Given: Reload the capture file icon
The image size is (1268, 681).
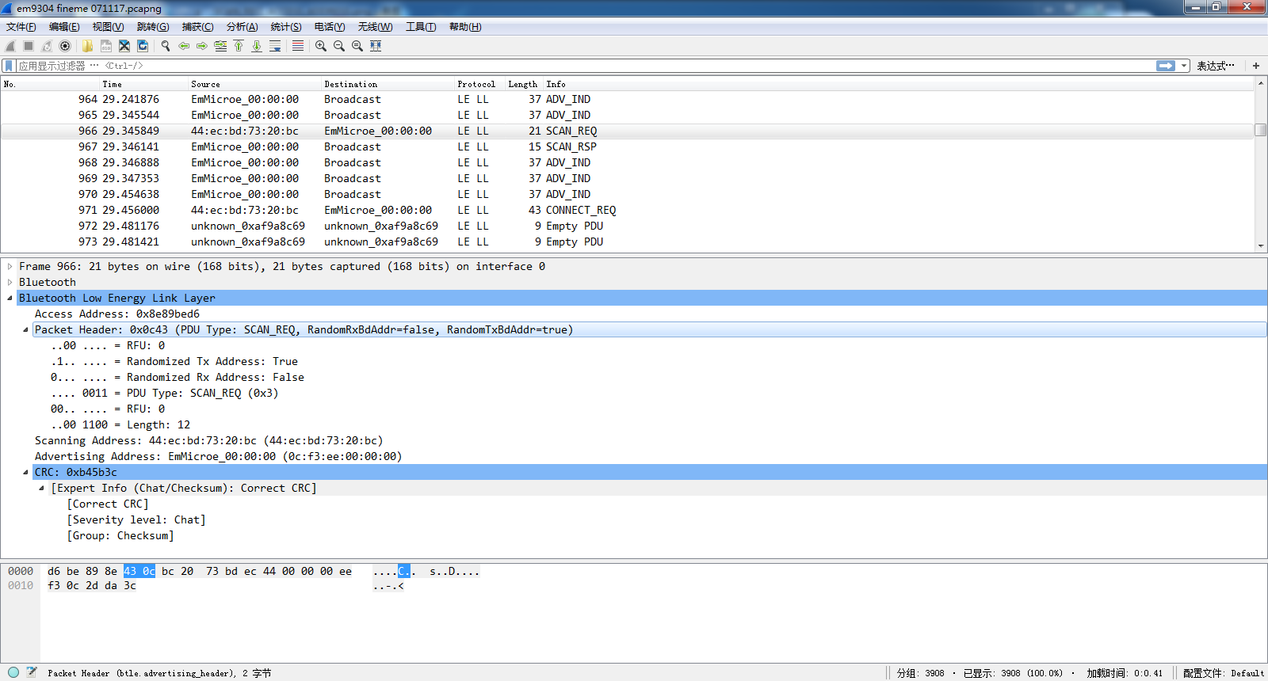Looking at the screenshot, I should pyautogui.click(x=143, y=46).
